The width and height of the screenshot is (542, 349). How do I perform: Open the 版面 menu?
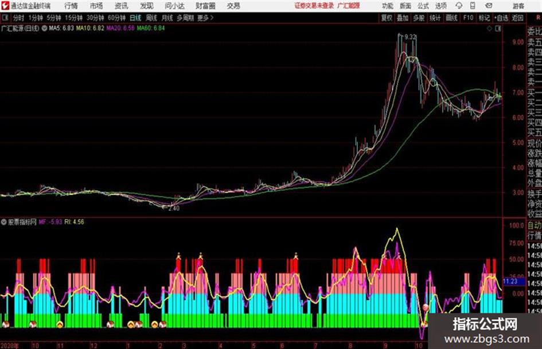pyautogui.click(x=405, y=6)
